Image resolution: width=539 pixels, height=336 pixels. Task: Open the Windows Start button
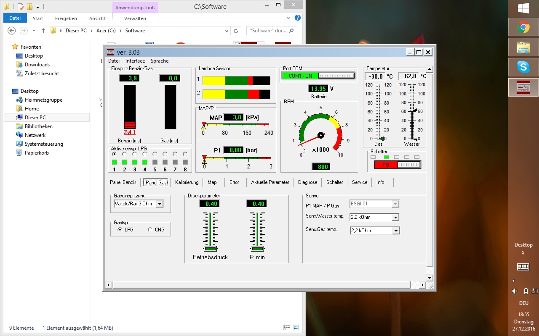(x=523, y=8)
